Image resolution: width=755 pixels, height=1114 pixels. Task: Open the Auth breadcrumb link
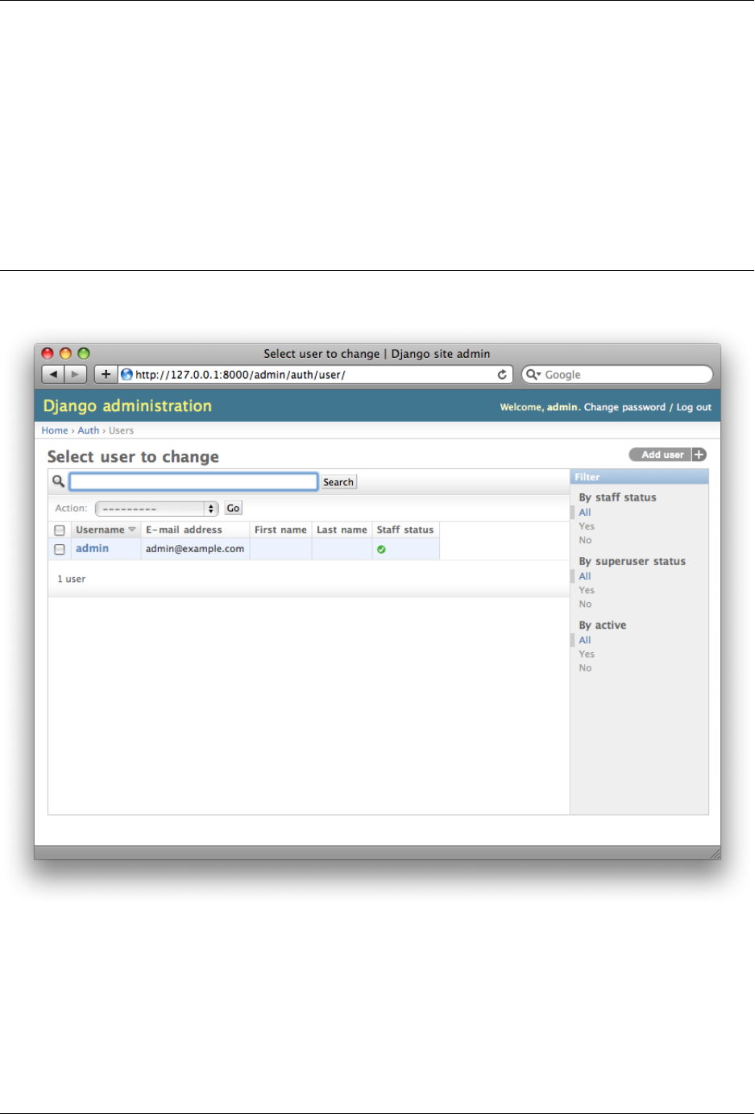[x=89, y=430]
